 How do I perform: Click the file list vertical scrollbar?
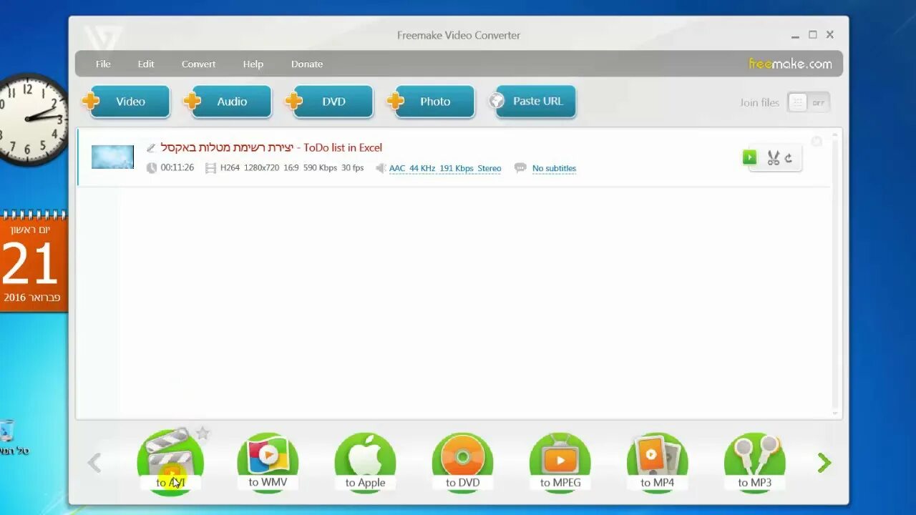tap(835, 274)
